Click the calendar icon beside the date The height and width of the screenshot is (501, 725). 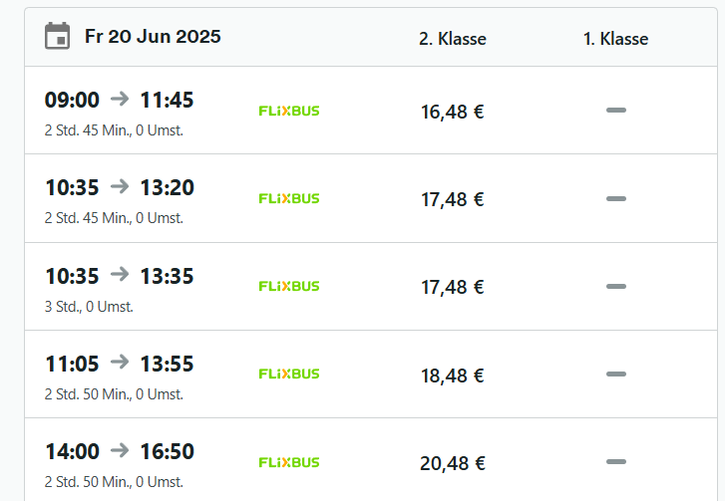[x=58, y=37]
